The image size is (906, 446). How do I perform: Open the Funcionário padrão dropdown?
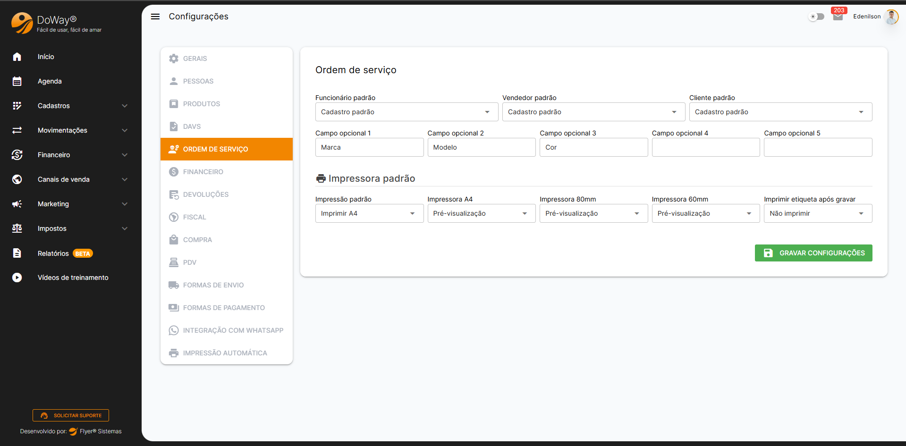(406, 112)
